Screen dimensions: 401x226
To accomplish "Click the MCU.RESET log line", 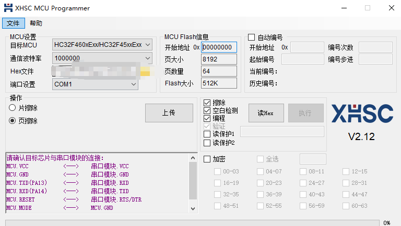I will pyautogui.click(x=74, y=199).
